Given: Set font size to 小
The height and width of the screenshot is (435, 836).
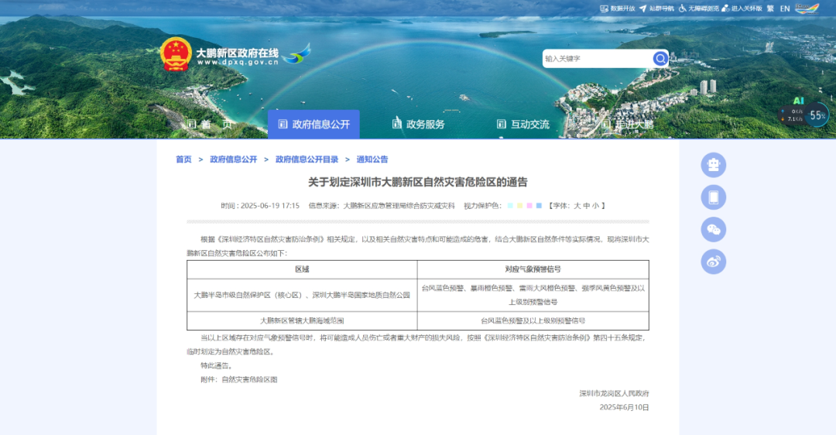Looking at the screenshot, I should pos(595,206).
